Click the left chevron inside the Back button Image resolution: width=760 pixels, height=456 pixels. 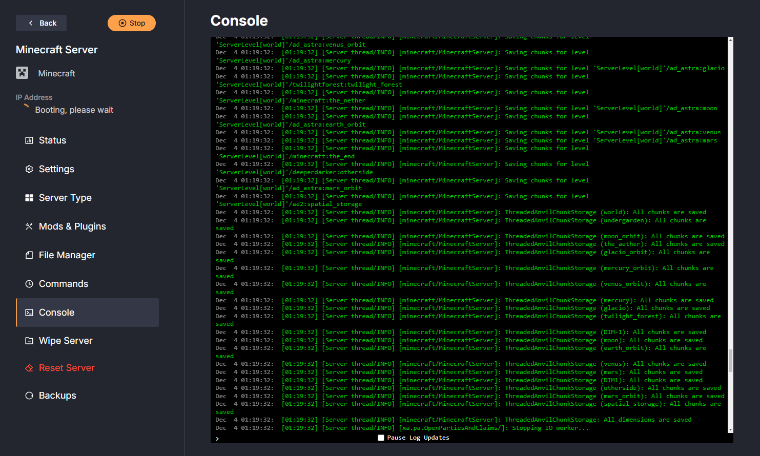30,23
